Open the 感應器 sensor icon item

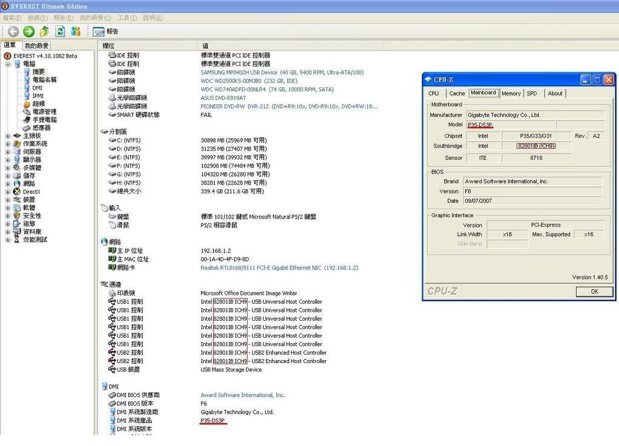coord(27,128)
